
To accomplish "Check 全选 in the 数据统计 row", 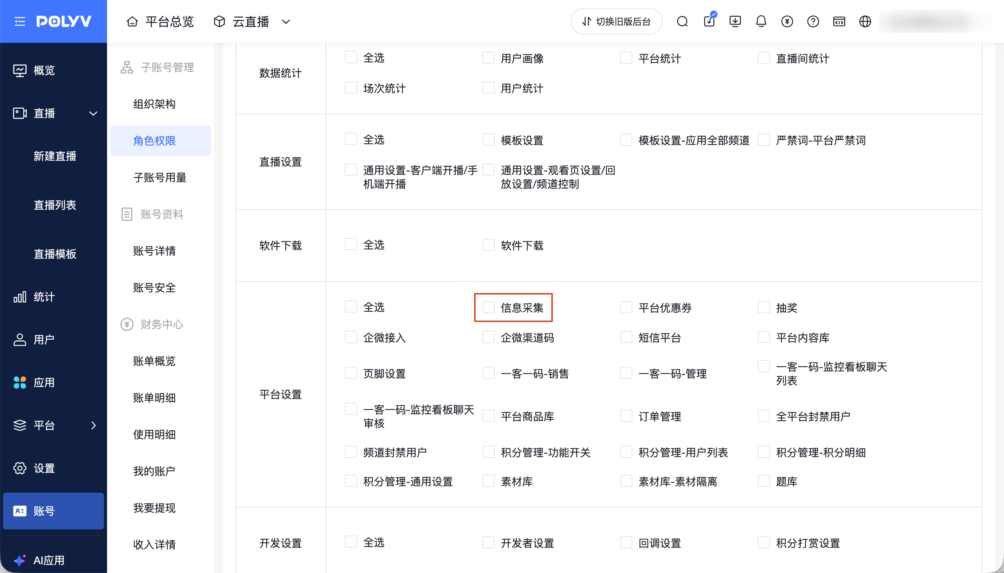I will (351, 57).
